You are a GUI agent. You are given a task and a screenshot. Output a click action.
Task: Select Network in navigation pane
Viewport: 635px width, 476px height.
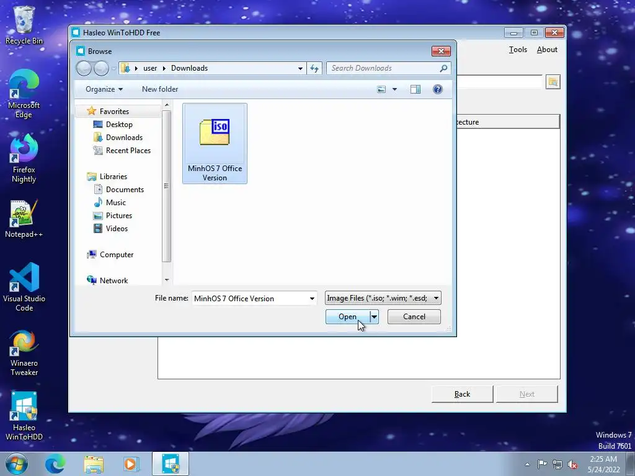pyautogui.click(x=113, y=281)
